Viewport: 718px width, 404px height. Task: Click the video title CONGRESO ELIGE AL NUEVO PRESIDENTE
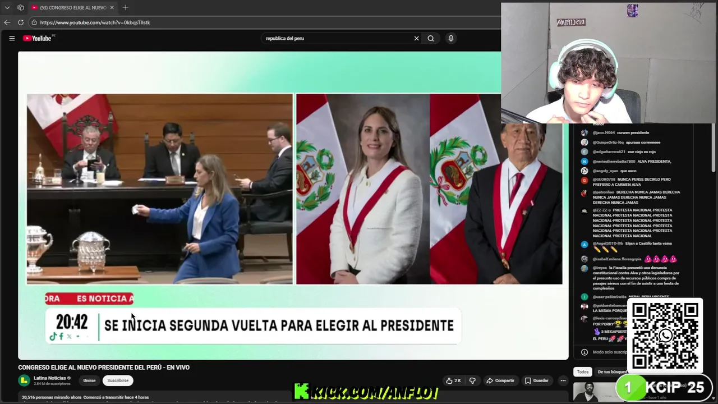point(104,368)
